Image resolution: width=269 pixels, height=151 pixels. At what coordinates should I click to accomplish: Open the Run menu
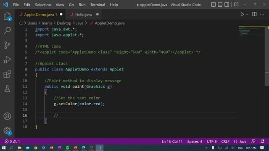pos(82,5)
